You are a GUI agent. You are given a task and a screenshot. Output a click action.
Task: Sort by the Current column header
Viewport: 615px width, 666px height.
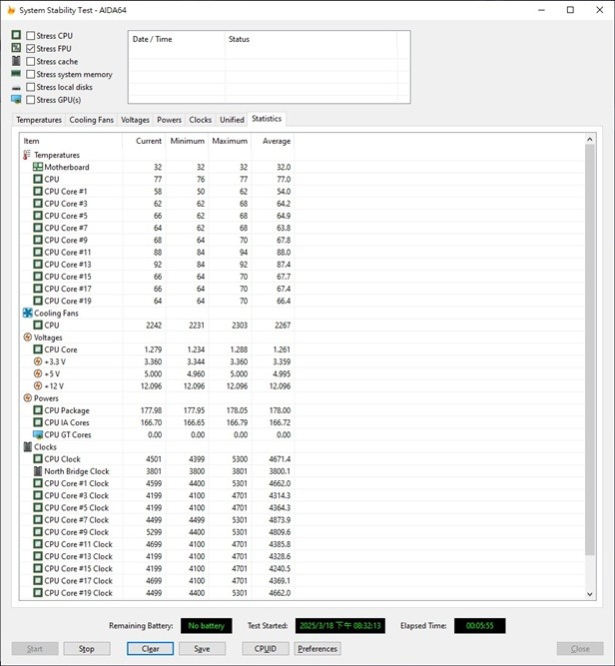[144, 141]
